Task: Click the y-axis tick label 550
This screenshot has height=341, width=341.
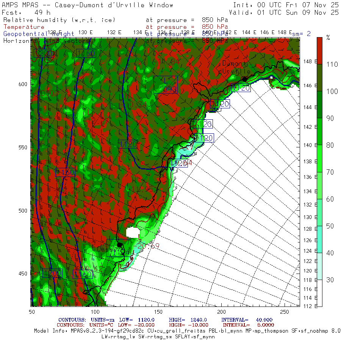Action: click(x=23, y=147)
